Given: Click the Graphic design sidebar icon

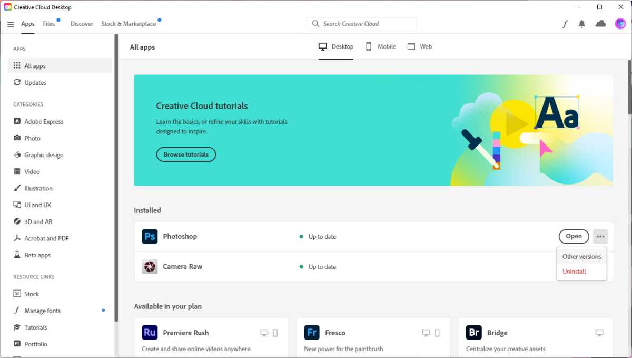Looking at the screenshot, I should click(17, 155).
